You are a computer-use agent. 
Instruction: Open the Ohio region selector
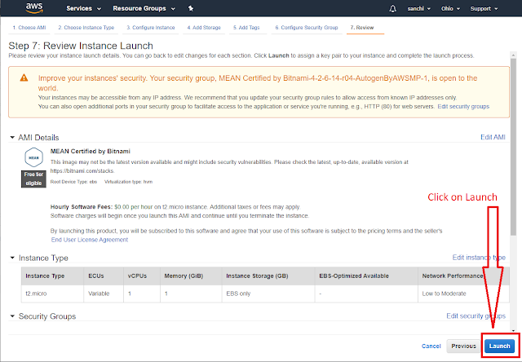[x=450, y=9]
